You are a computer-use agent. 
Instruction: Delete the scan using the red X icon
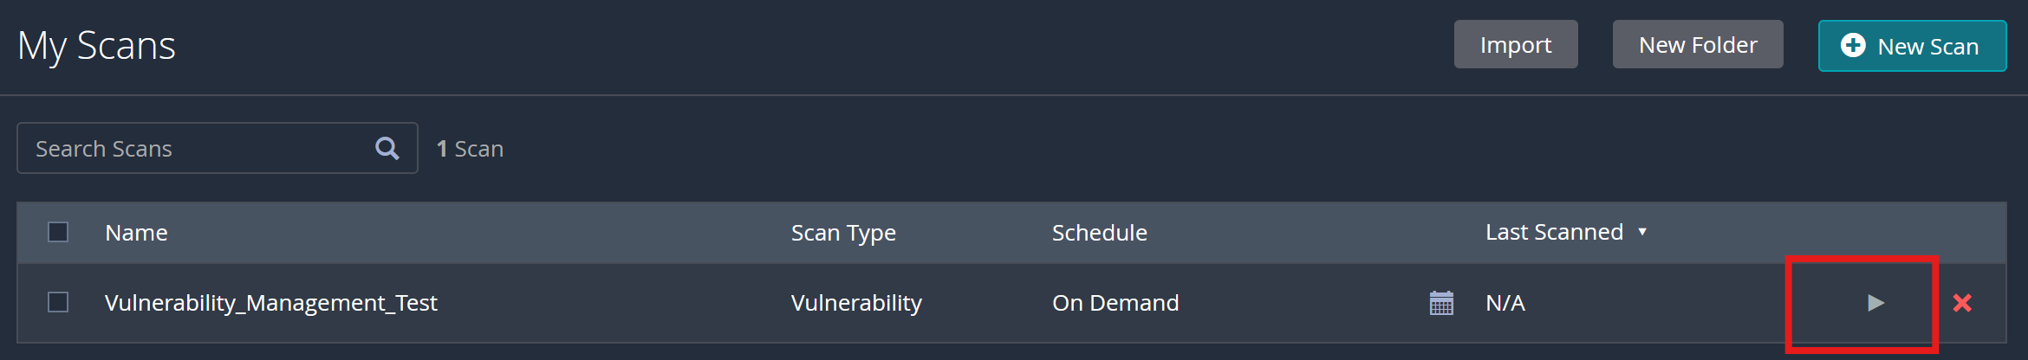(1962, 303)
